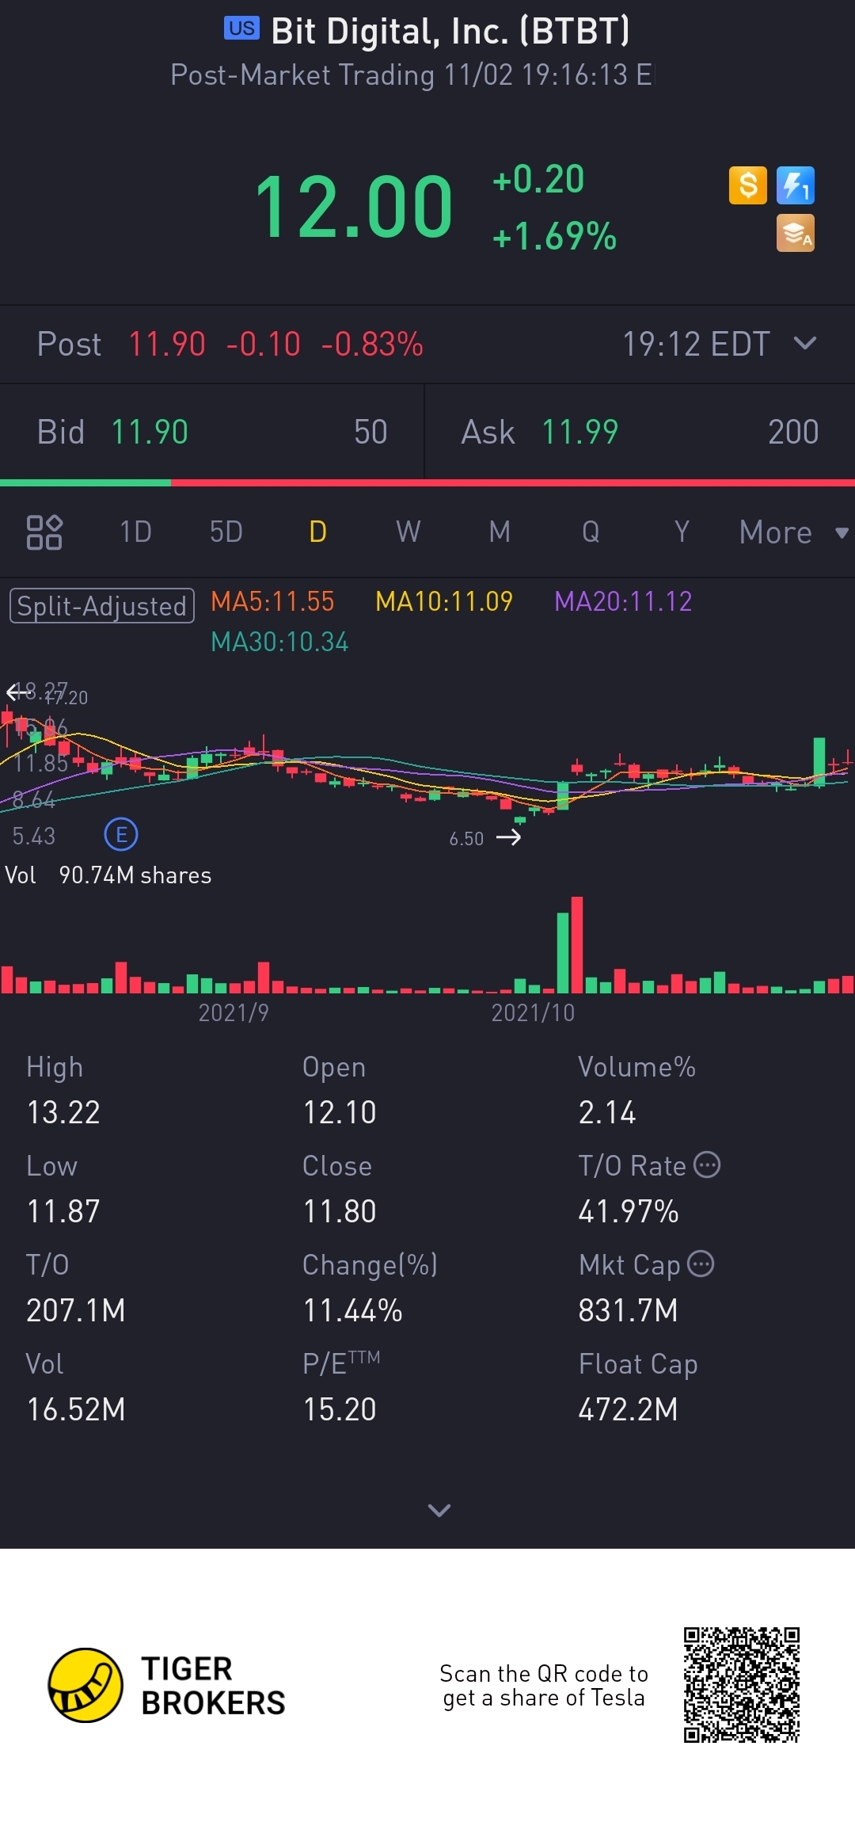Select the quarterly Q chart tab
The height and width of the screenshot is (1822, 855).
591,532
